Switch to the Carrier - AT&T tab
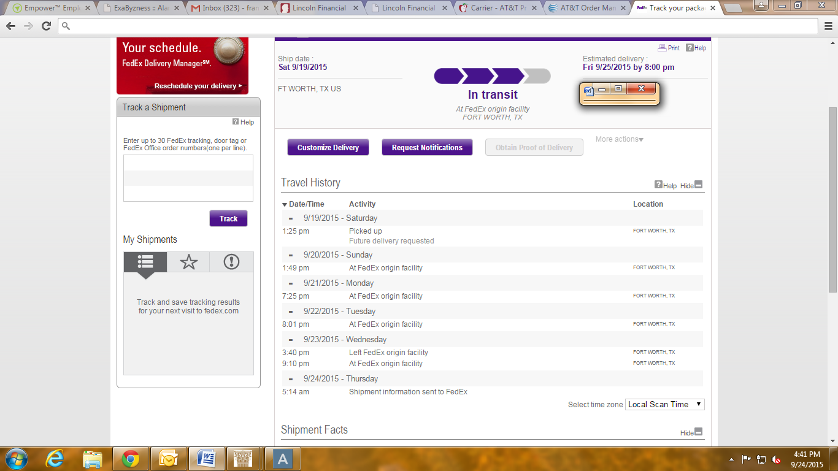Screen dimensions: 838x471 tap(498, 8)
